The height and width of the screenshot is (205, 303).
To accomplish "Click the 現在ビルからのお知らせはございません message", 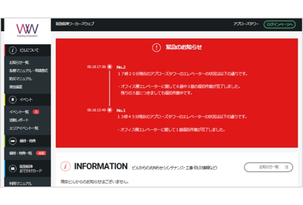I will (95, 182).
